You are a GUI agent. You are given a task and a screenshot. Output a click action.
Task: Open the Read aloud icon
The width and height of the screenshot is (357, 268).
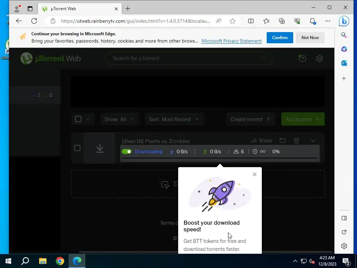pos(219,21)
